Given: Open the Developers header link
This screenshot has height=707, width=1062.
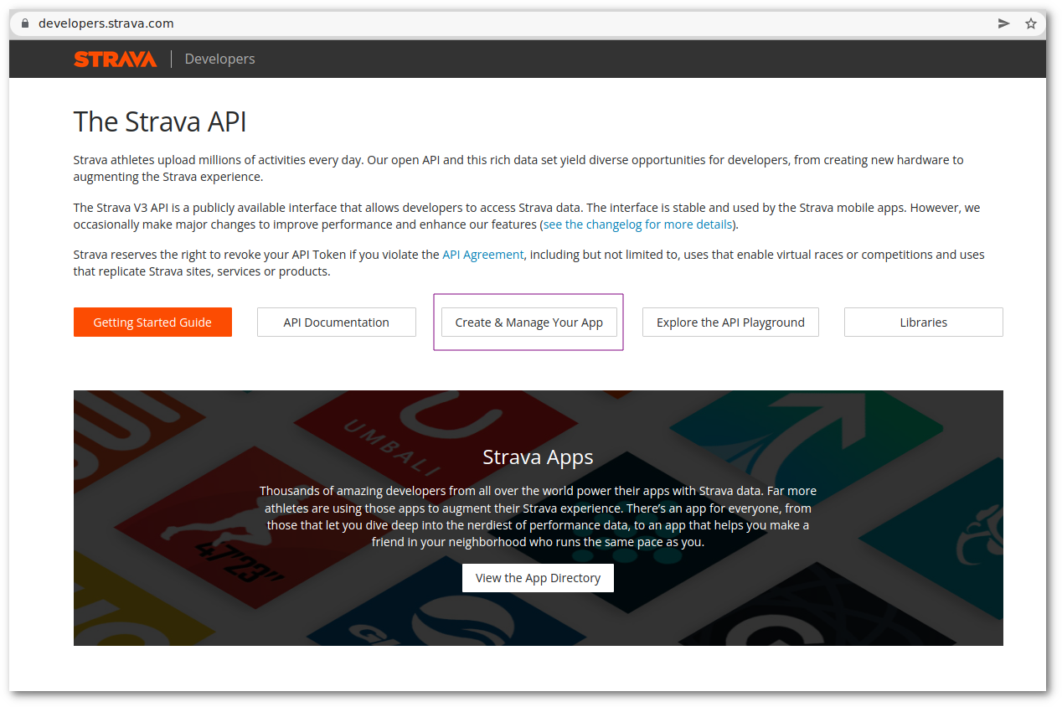Looking at the screenshot, I should pyautogui.click(x=219, y=59).
